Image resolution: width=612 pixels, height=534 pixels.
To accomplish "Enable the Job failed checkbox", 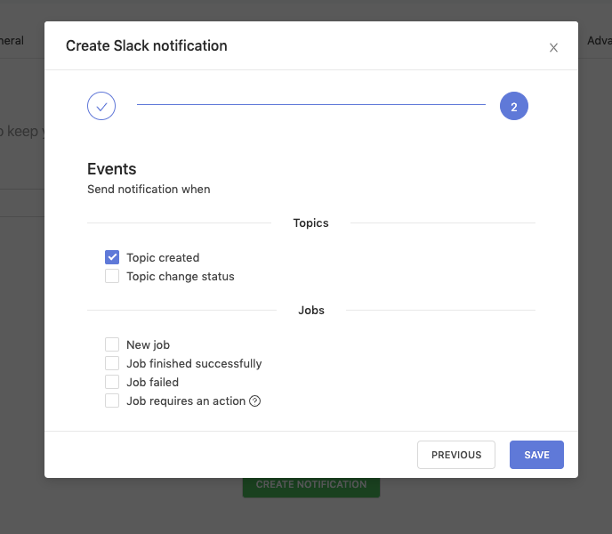I will [x=112, y=382].
